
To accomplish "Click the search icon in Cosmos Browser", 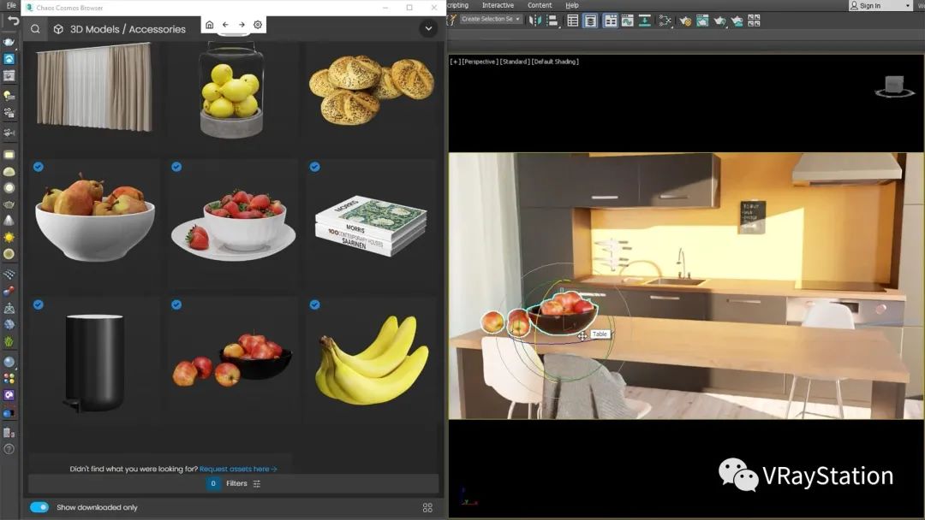I will click(35, 29).
